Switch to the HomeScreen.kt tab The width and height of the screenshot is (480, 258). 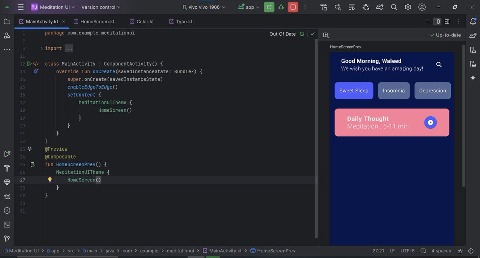click(94, 22)
